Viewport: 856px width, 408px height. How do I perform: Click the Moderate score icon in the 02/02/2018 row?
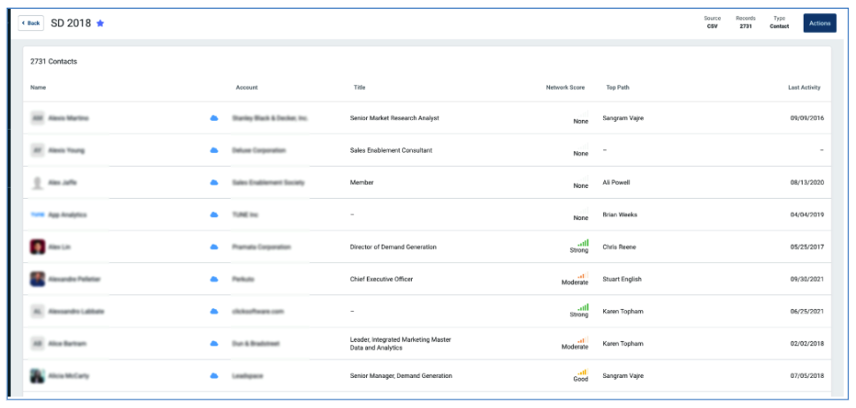point(583,340)
